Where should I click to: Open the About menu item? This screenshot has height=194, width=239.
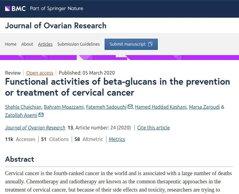[x=27, y=44]
